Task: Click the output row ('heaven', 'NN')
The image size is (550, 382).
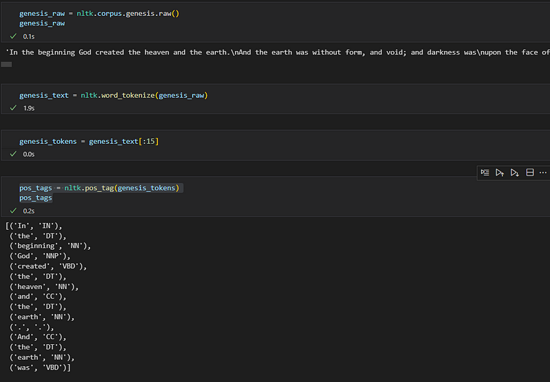Action: tap(44, 286)
